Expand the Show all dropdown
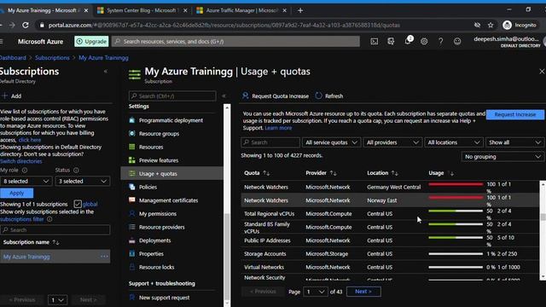 coord(514,142)
